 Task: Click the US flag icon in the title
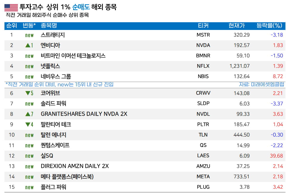tap(11, 7)
